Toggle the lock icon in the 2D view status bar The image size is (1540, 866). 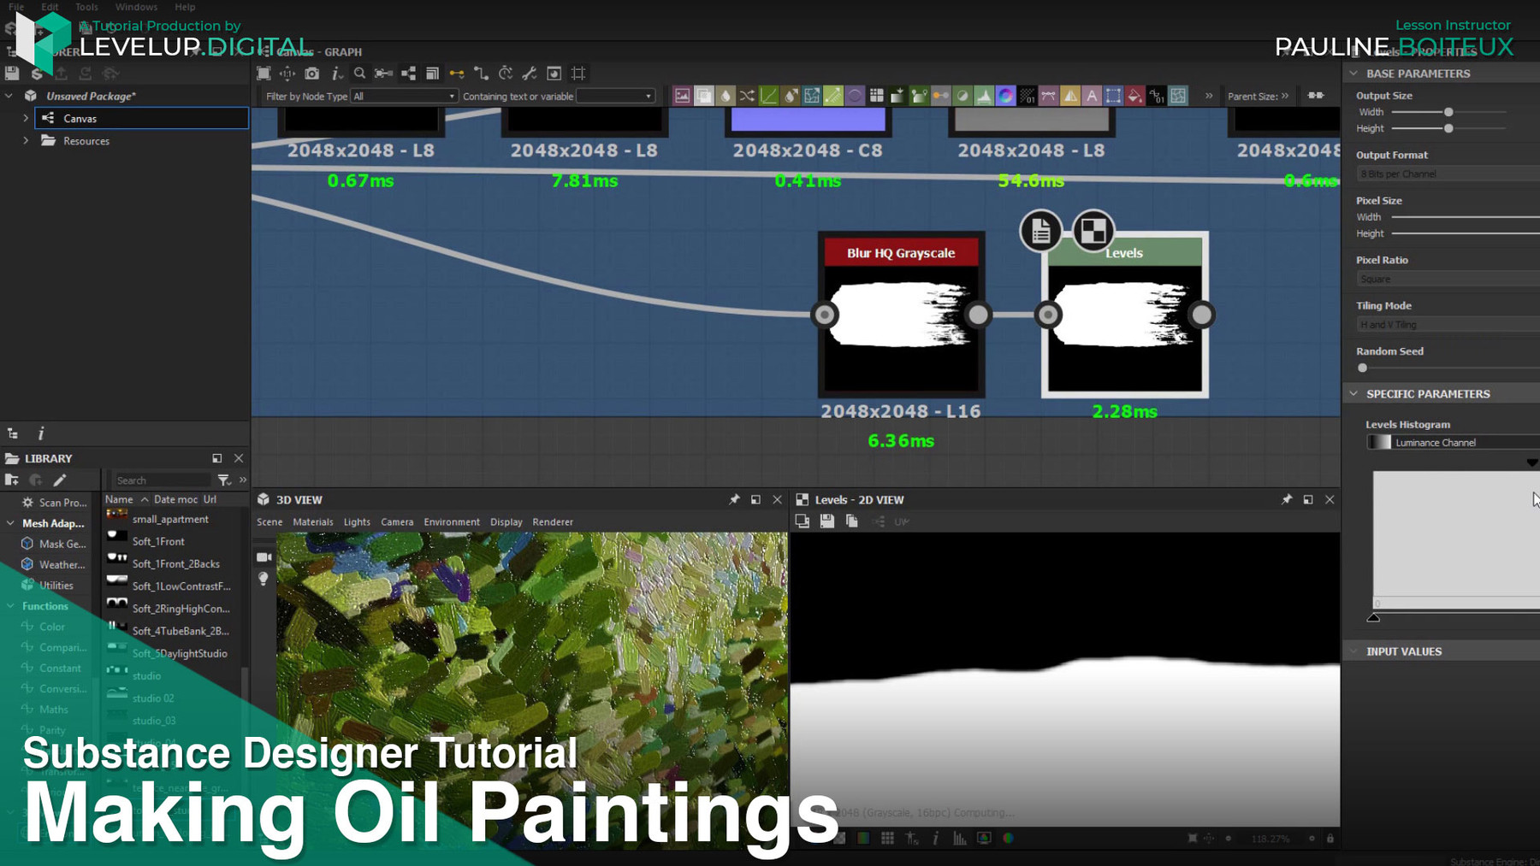click(x=1330, y=839)
